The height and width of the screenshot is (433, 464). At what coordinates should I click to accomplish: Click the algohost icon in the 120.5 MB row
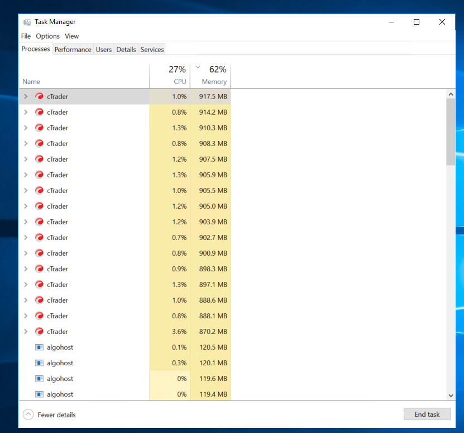[x=39, y=347]
